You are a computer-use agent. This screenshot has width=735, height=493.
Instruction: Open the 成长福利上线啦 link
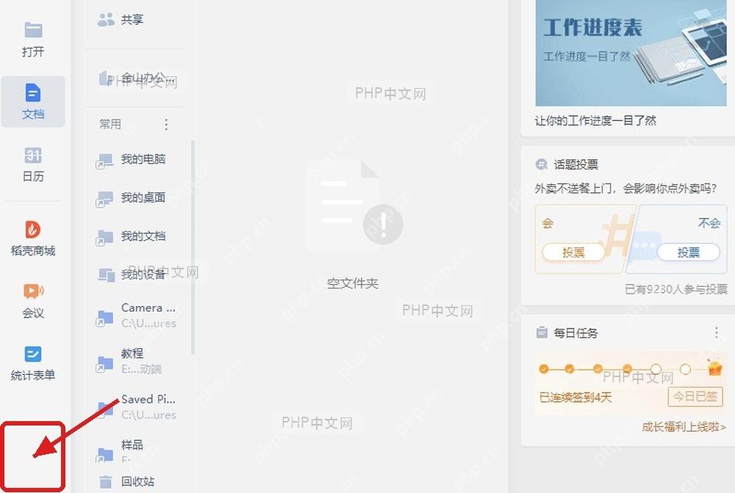[684, 426]
